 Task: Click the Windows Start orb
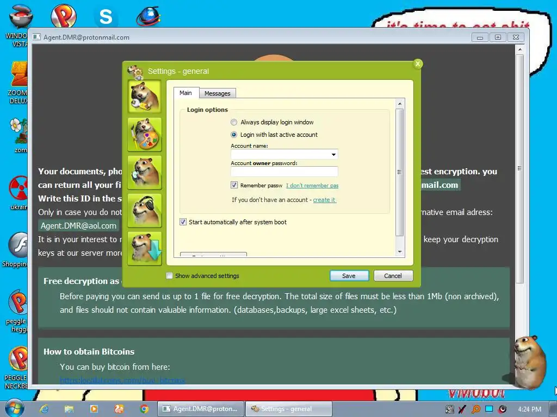pyautogui.click(x=14, y=408)
